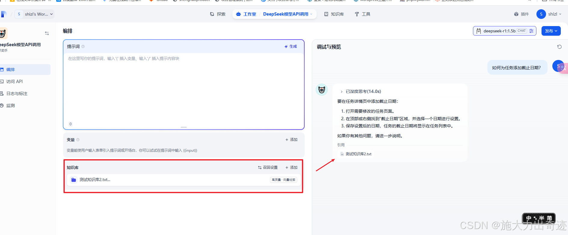Viewport: 568px width, 235px height.
Task: Focus the prompt text input area
Action: click(183, 87)
